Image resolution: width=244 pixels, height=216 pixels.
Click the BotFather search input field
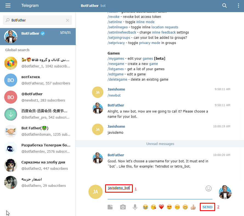[x=37, y=20]
